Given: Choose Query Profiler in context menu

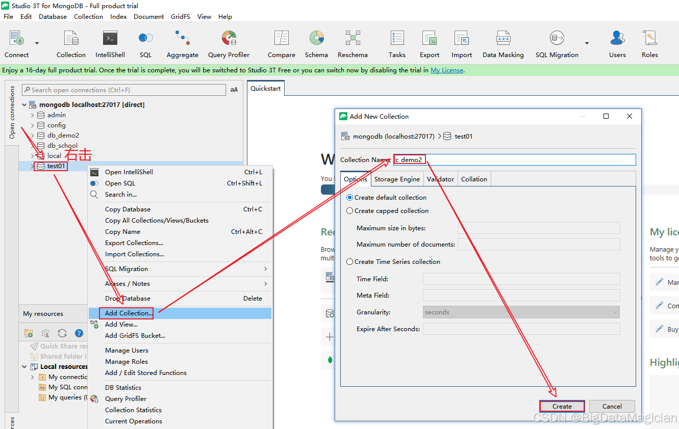Looking at the screenshot, I should click(180, 398).
